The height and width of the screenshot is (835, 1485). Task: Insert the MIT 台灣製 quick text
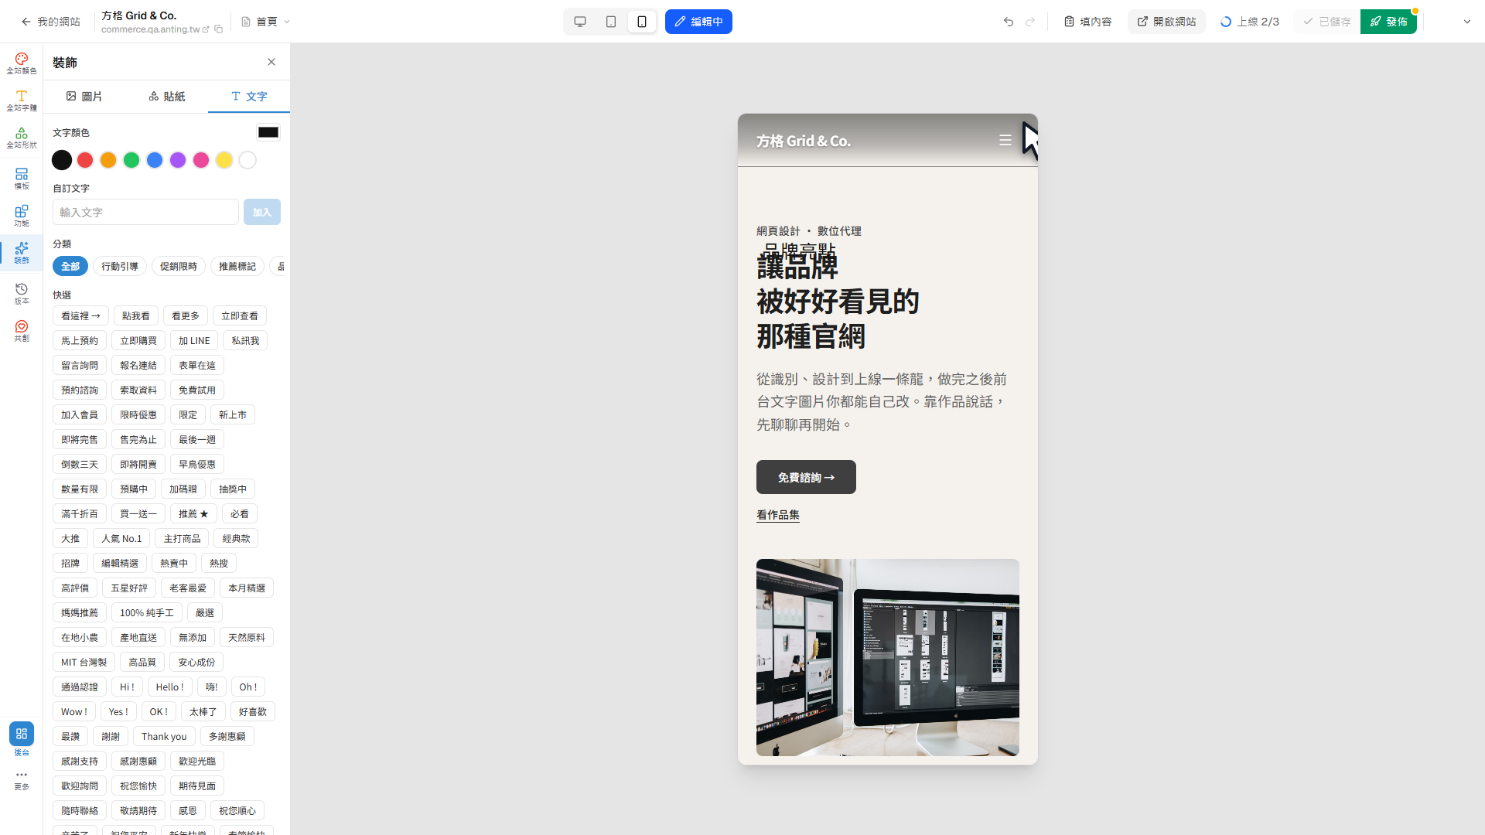(x=84, y=662)
